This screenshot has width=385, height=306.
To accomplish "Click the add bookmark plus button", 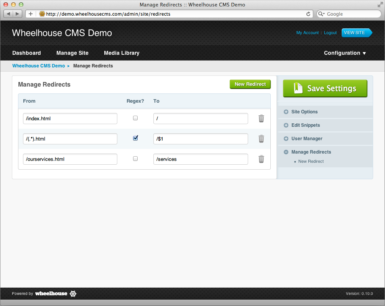I will click(30, 14).
